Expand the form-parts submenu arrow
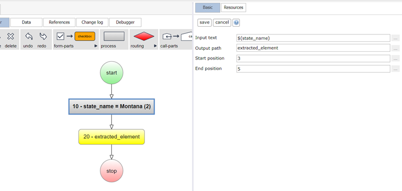 (96, 46)
